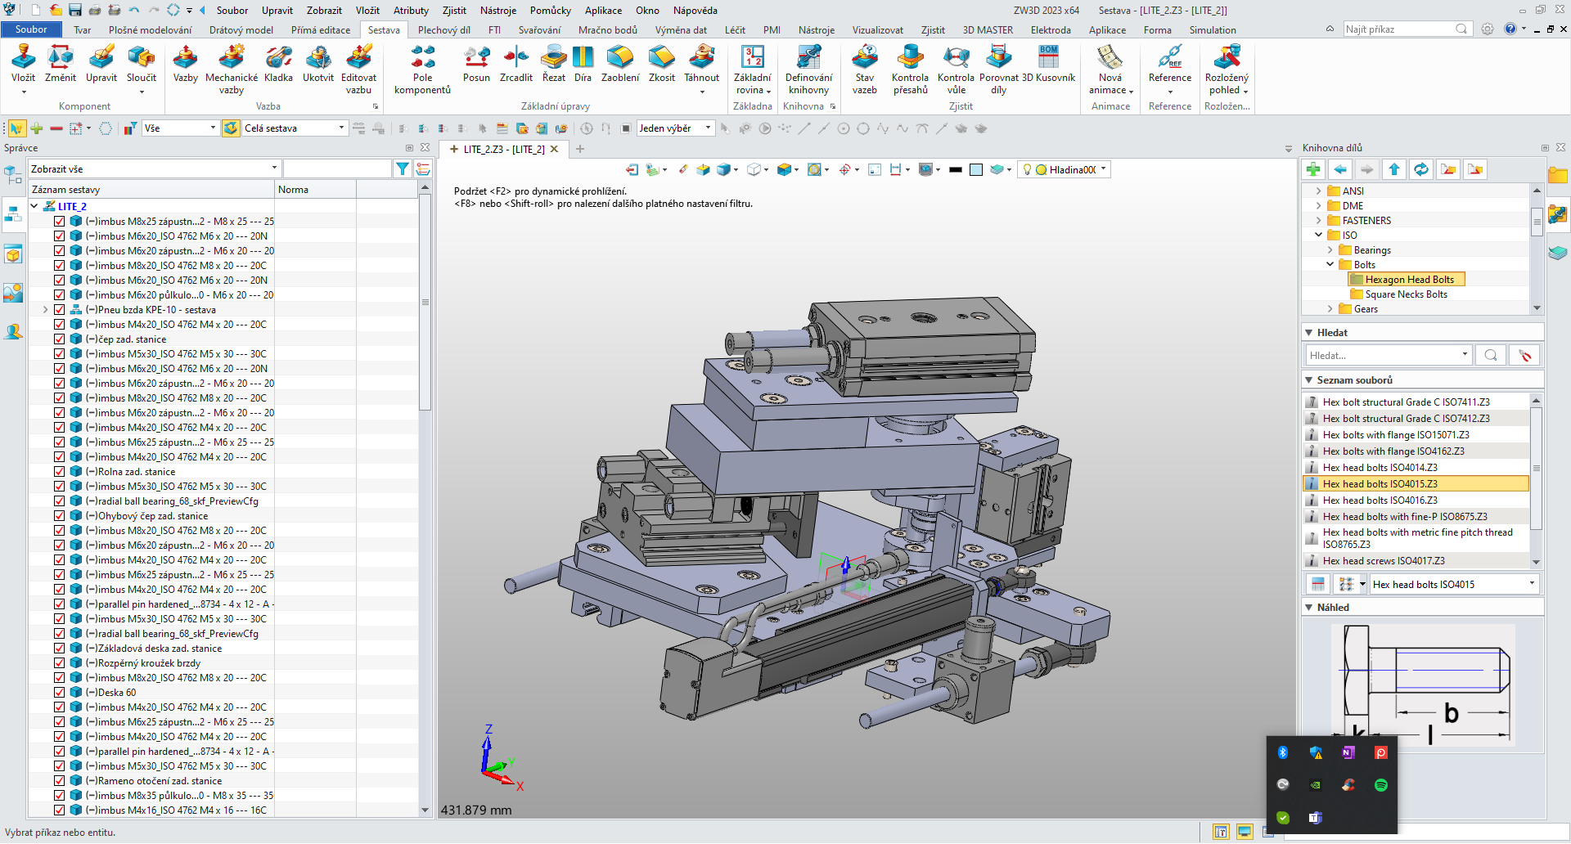Toggle visibility checkbox for Rolna zad. stanice
Screen dimensions: 1571x844
[x=60, y=471]
